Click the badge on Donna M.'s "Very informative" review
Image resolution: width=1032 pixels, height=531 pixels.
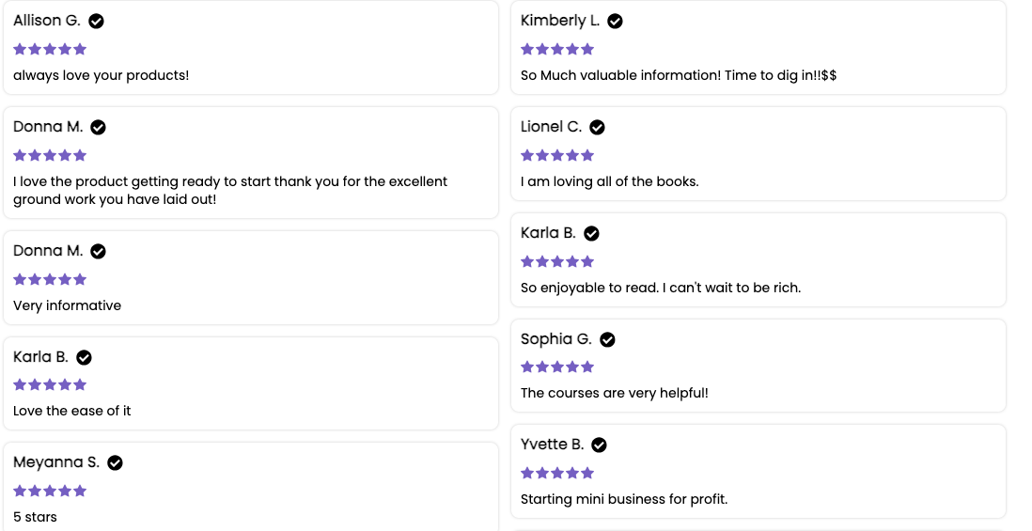coord(98,251)
